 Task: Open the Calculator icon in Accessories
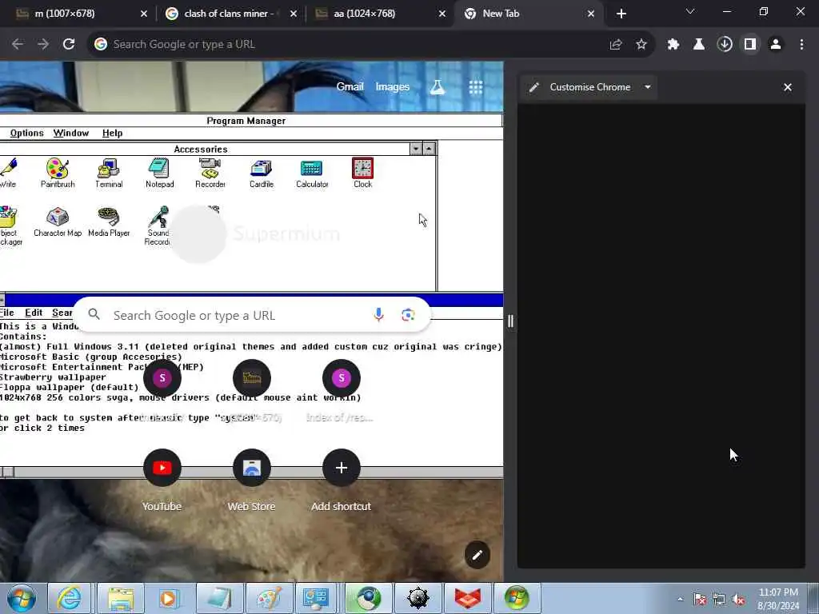pyautogui.click(x=312, y=173)
